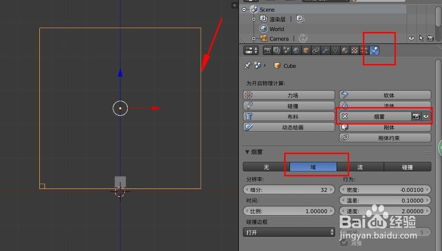Click the camera data icon after Camera

303,38
